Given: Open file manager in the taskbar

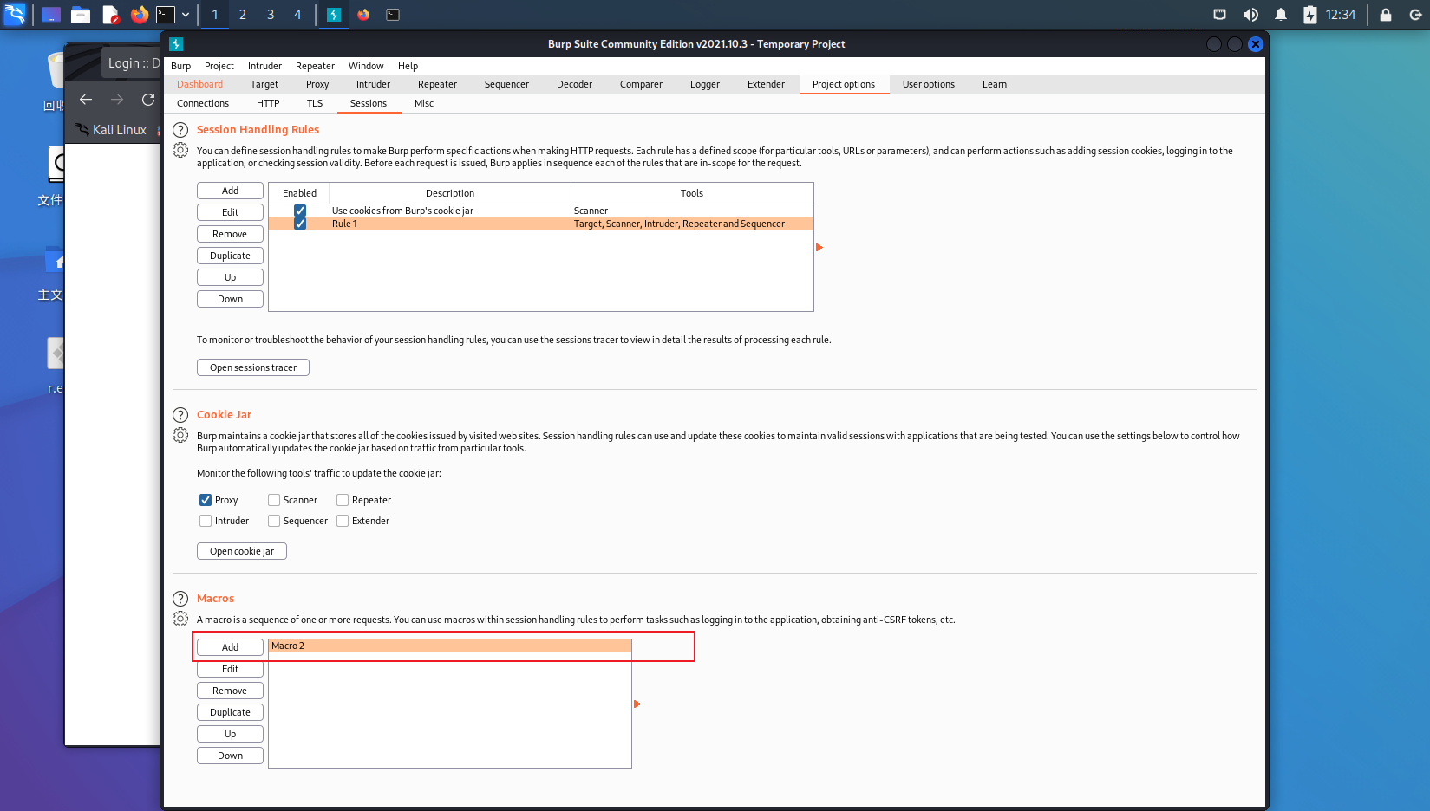Looking at the screenshot, I should 81,14.
